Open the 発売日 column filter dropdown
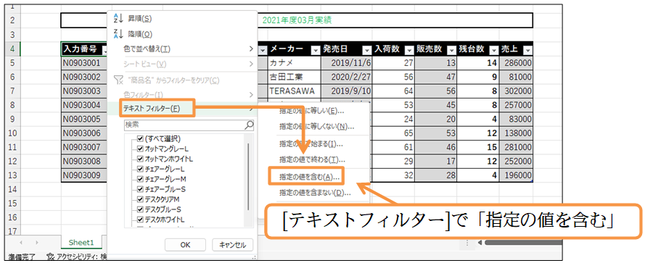Screen dimensions: 645x263 click(x=367, y=50)
